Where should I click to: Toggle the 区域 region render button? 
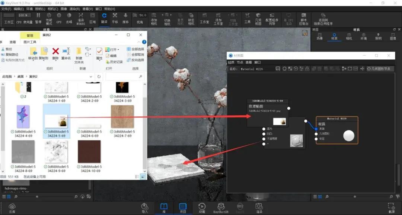tap(93, 18)
